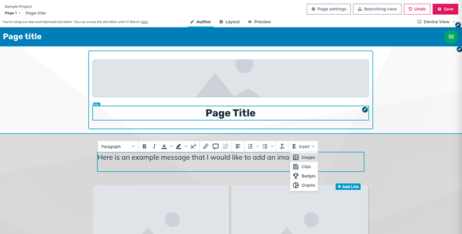This screenshot has height=234, width=462.
Task: Click the Page Title heading text
Action: click(x=231, y=113)
